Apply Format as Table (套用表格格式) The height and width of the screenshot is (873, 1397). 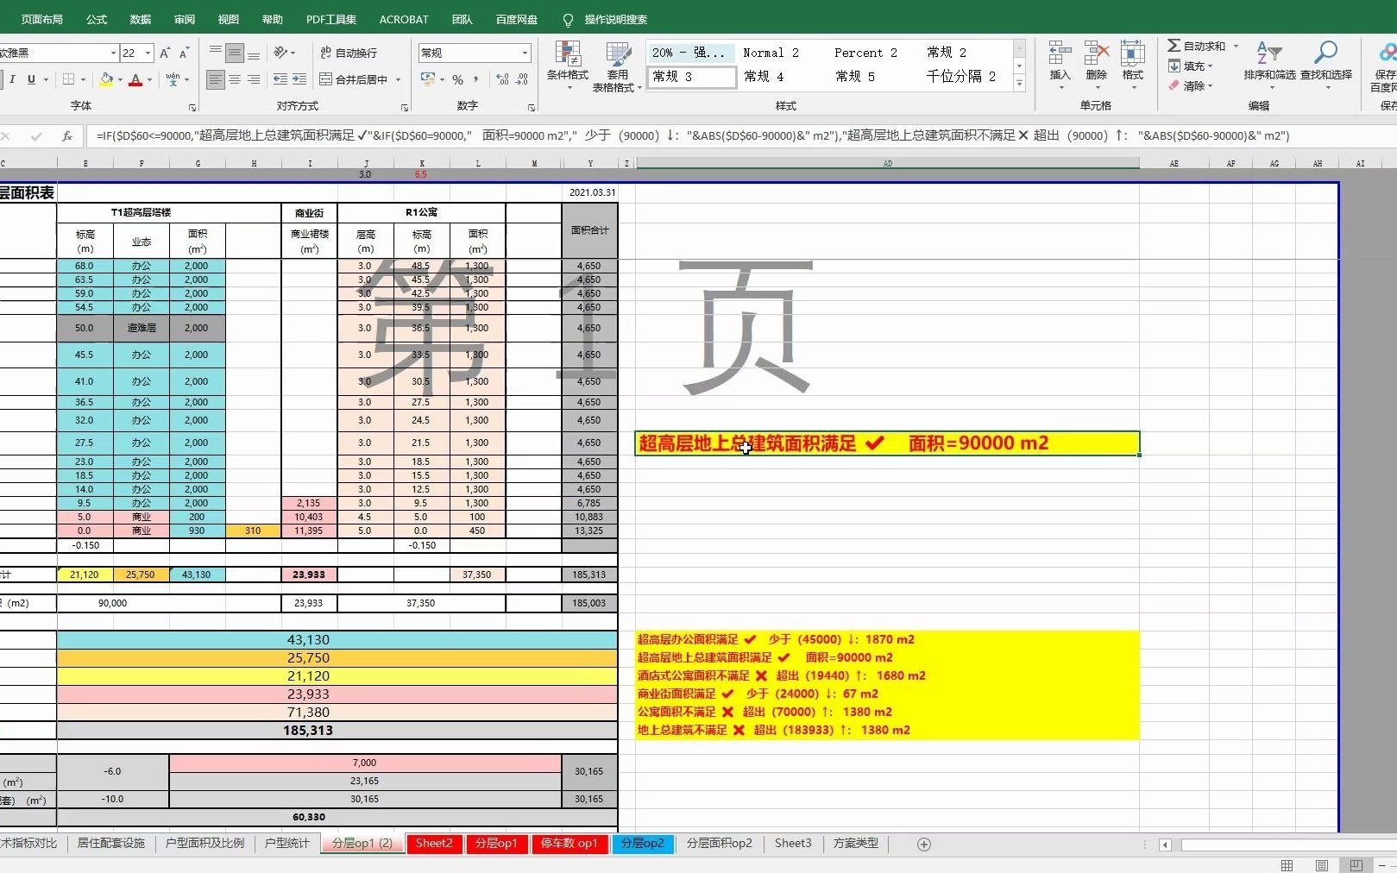[x=618, y=65]
